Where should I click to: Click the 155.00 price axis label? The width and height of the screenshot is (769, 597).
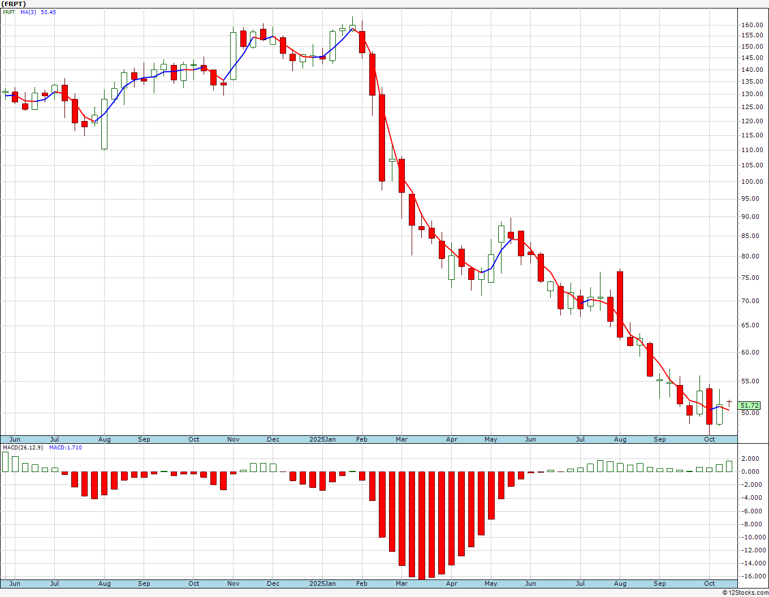click(751, 36)
